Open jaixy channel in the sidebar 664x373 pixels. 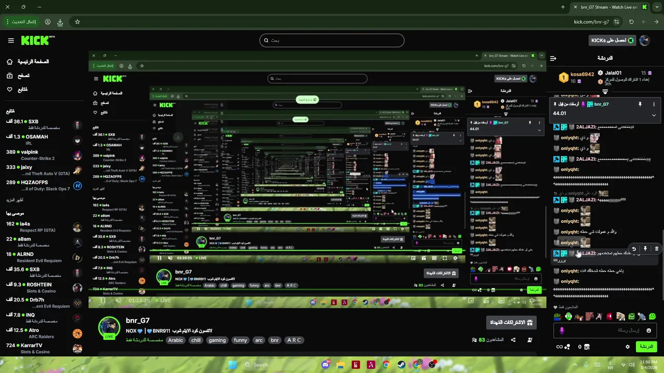(x=44, y=170)
